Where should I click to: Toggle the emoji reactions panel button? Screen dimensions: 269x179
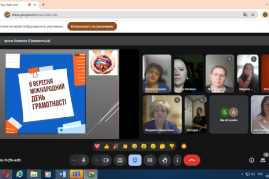(135, 160)
